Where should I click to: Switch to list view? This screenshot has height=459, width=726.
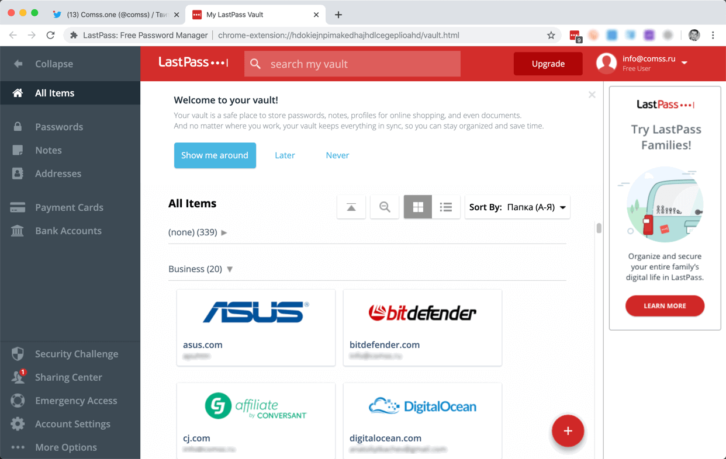coord(446,207)
